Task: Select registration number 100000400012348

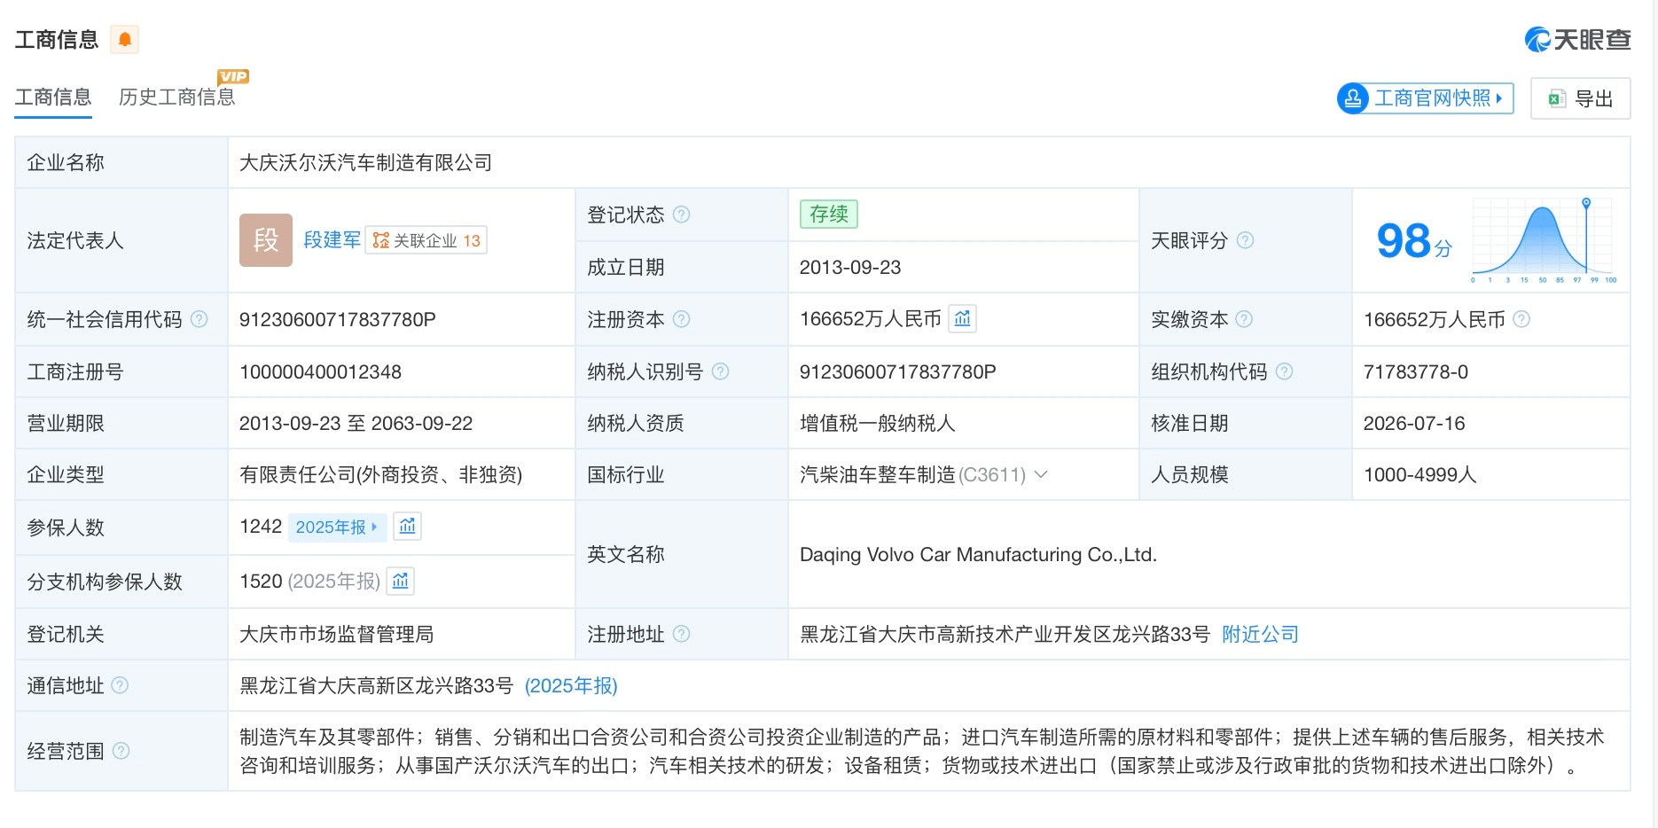Action: pyautogui.click(x=320, y=371)
